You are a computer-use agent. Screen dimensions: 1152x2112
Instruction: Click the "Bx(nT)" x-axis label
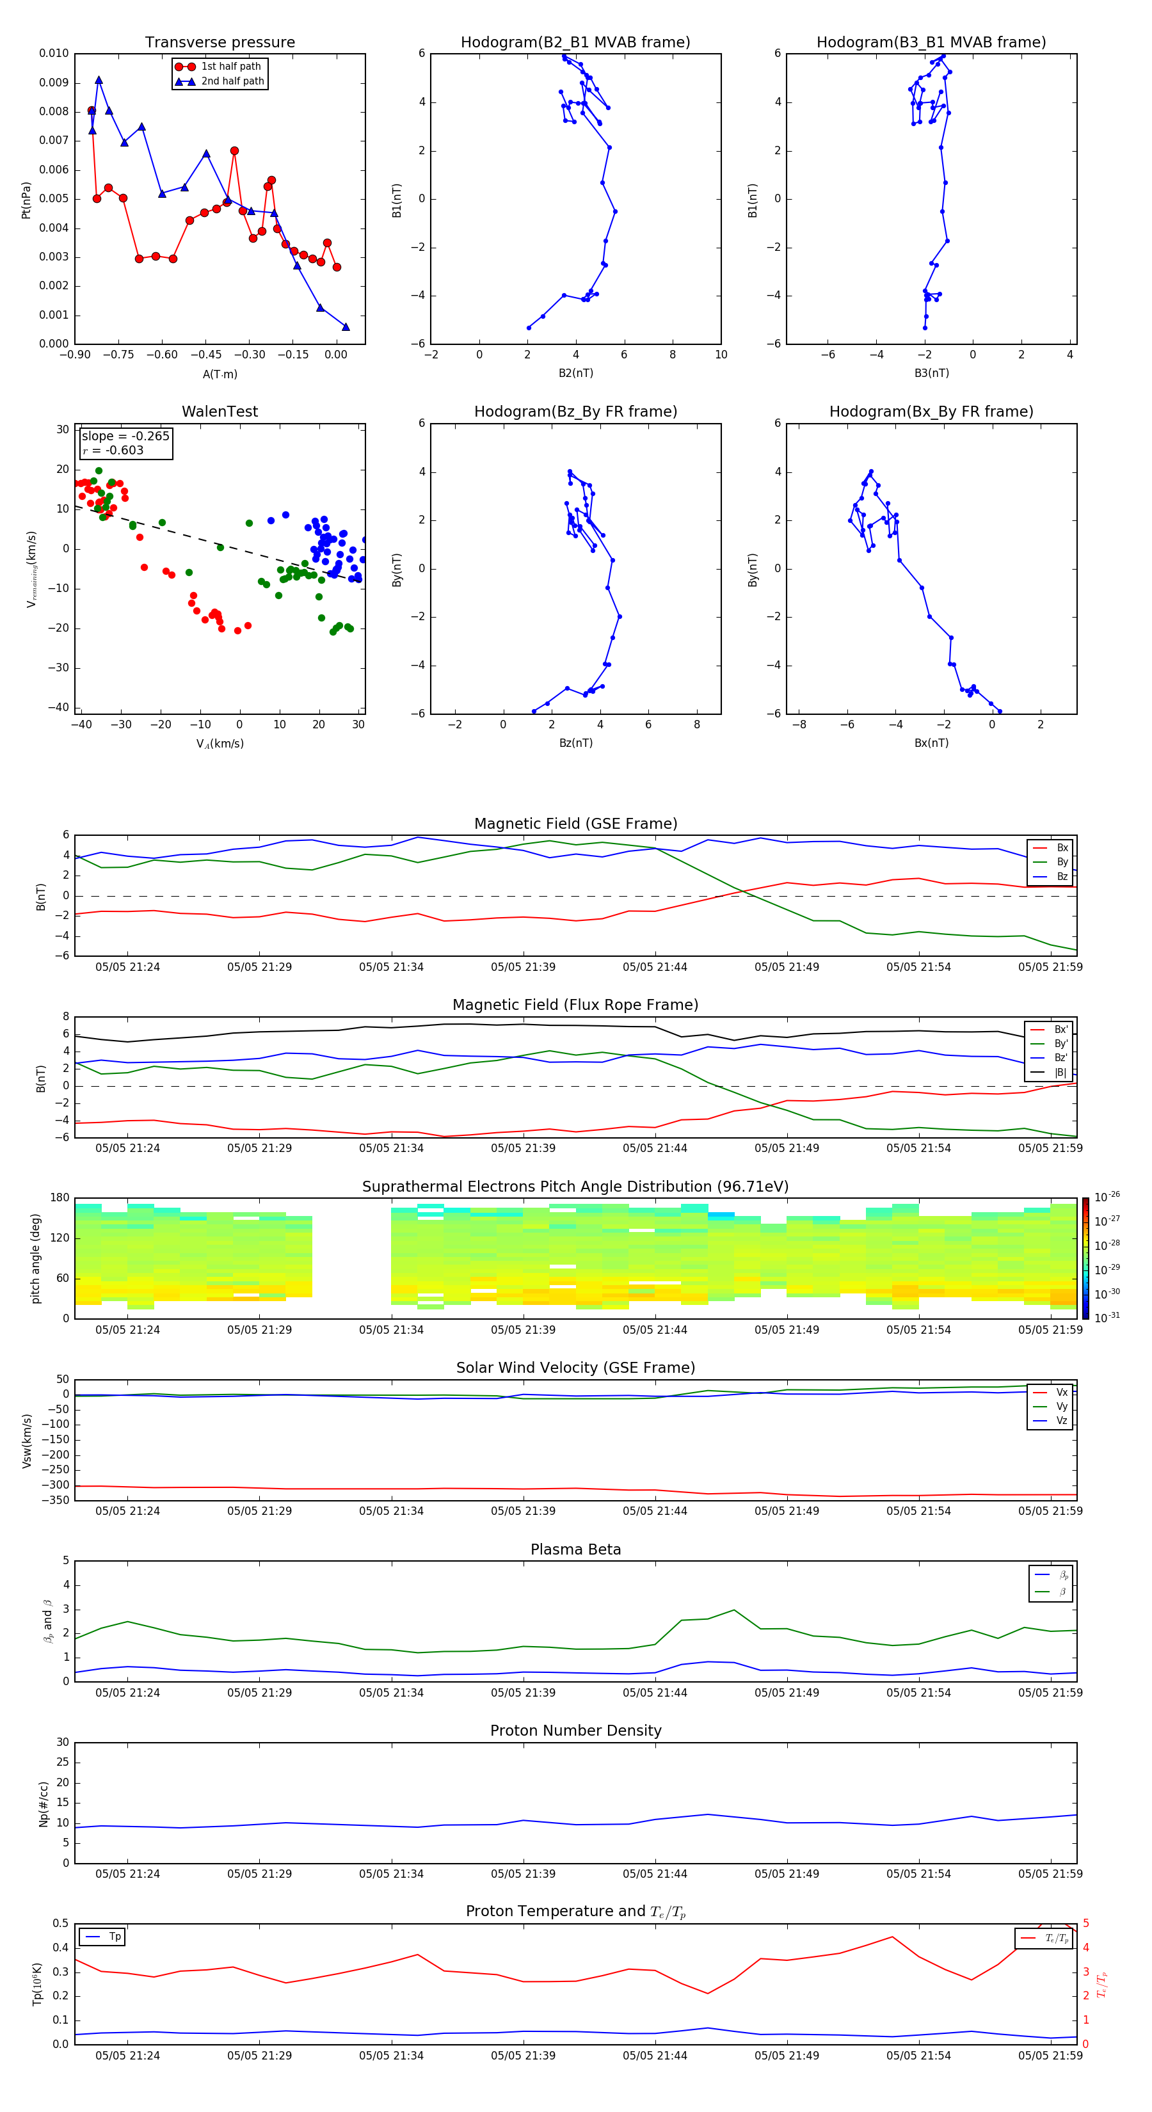(931, 743)
